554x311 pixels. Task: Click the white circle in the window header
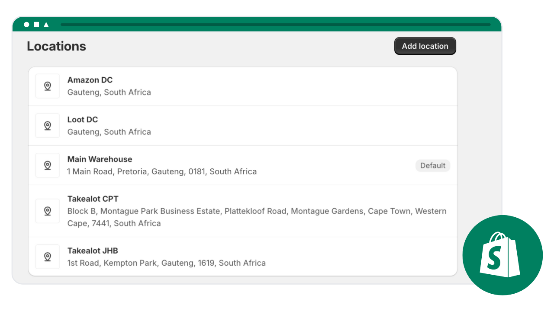point(27,25)
